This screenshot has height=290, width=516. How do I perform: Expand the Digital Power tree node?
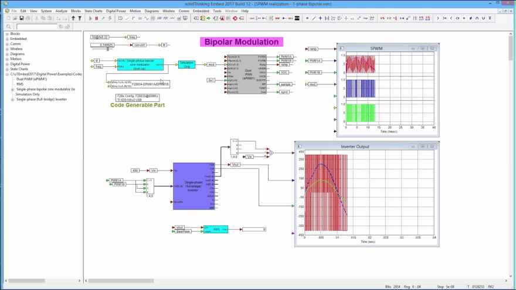[x=7, y=64]
